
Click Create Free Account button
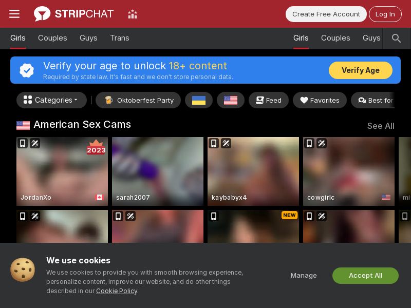pos(326,14)
